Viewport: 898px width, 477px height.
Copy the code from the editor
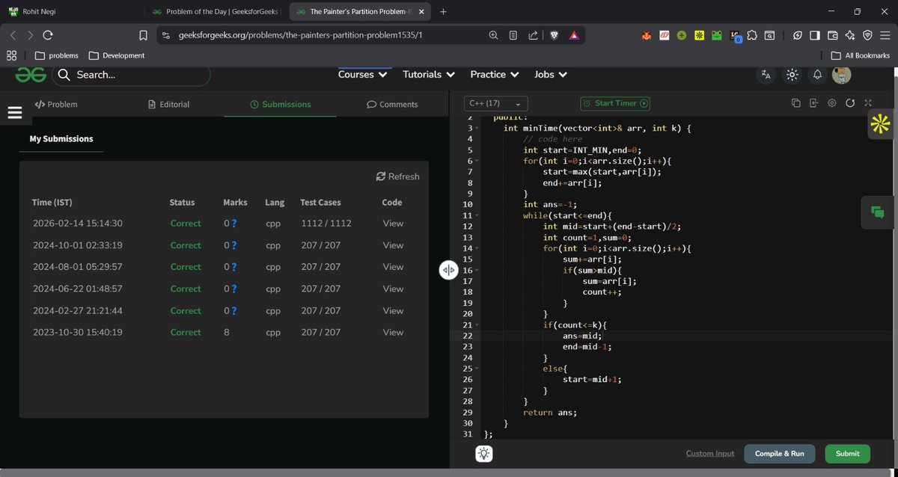795,102
